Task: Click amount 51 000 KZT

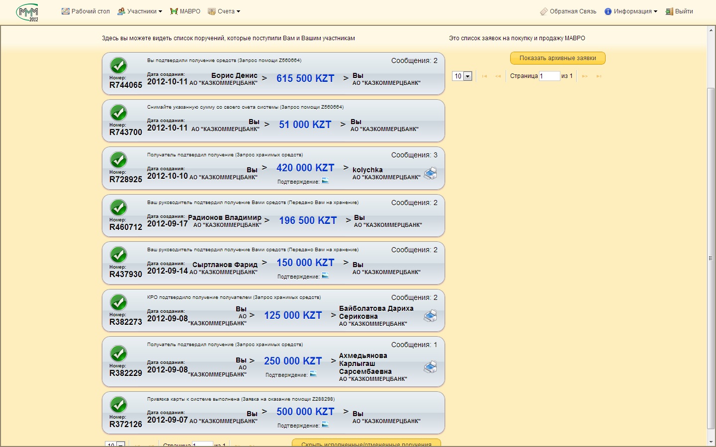Action: (305, 125)
